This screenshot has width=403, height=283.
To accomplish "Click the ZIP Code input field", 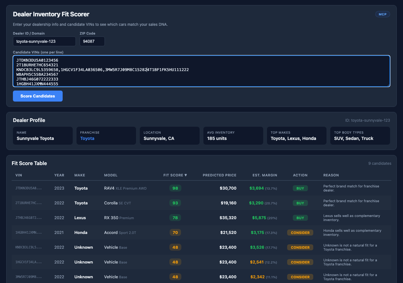I will point(92,41).
